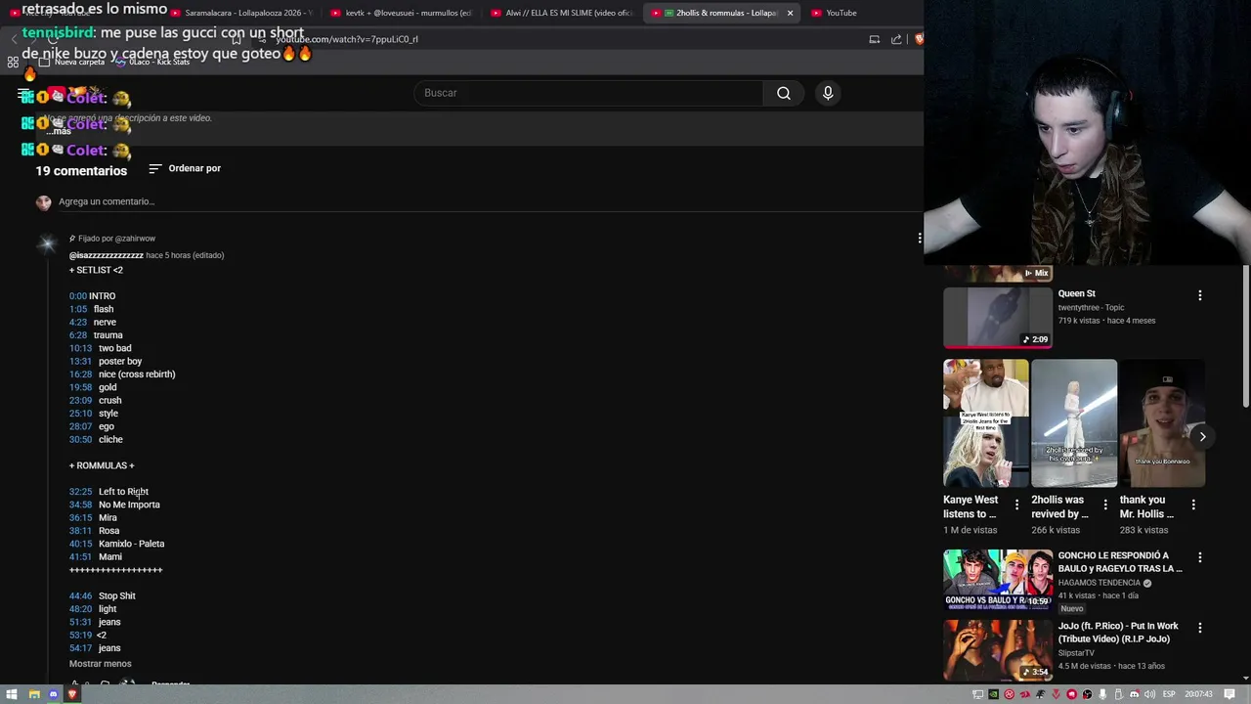Focus the Buscar search field

pyautogui.click(x=589, y=93)
